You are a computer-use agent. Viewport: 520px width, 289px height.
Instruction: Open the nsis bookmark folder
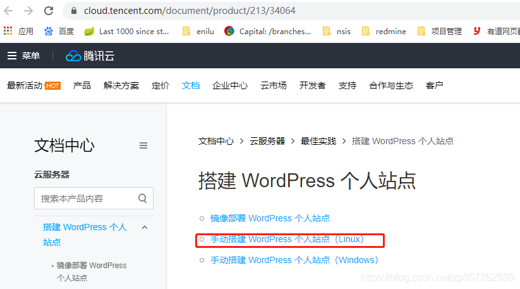(x=337, y=32)
